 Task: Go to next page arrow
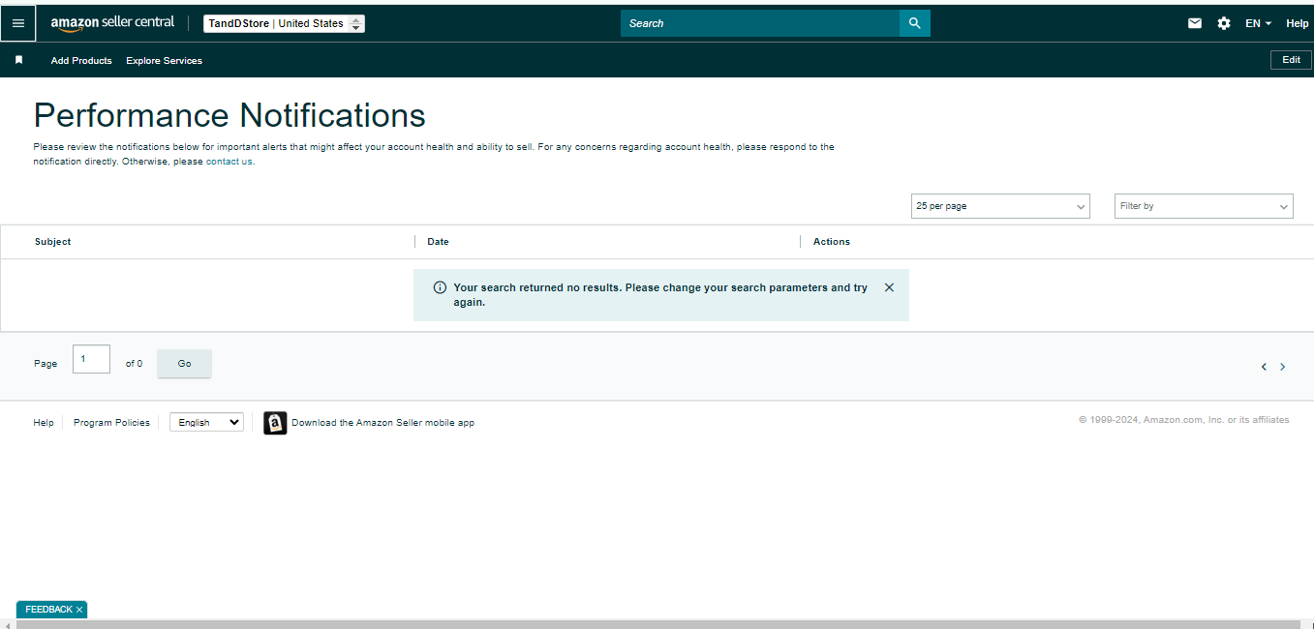point(1283,367)
